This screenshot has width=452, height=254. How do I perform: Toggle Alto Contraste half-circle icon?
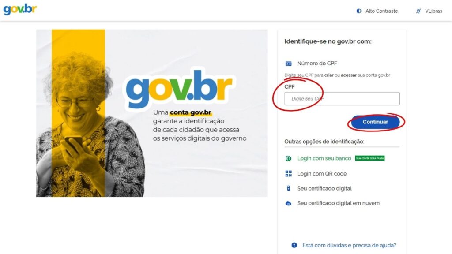(x=359, y=11)
